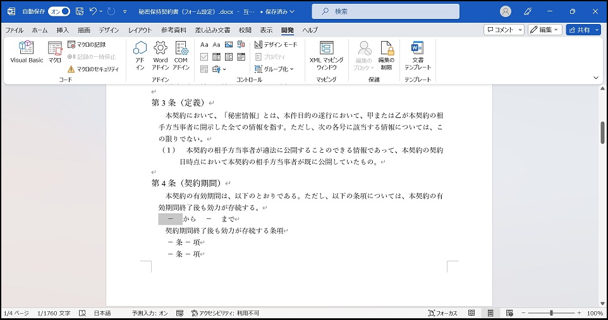Screen dimensions: 608x320
Task: Click the account profile avatar
Action: tap(505, 11)
